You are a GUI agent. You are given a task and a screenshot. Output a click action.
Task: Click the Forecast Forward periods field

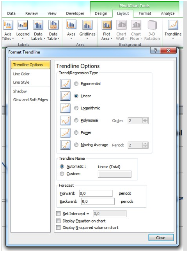[96, 193]
